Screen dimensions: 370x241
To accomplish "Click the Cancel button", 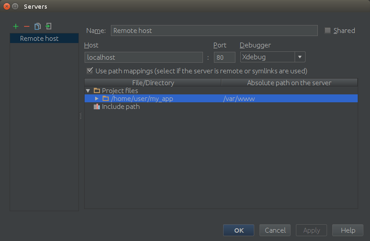I will [275, 230].
